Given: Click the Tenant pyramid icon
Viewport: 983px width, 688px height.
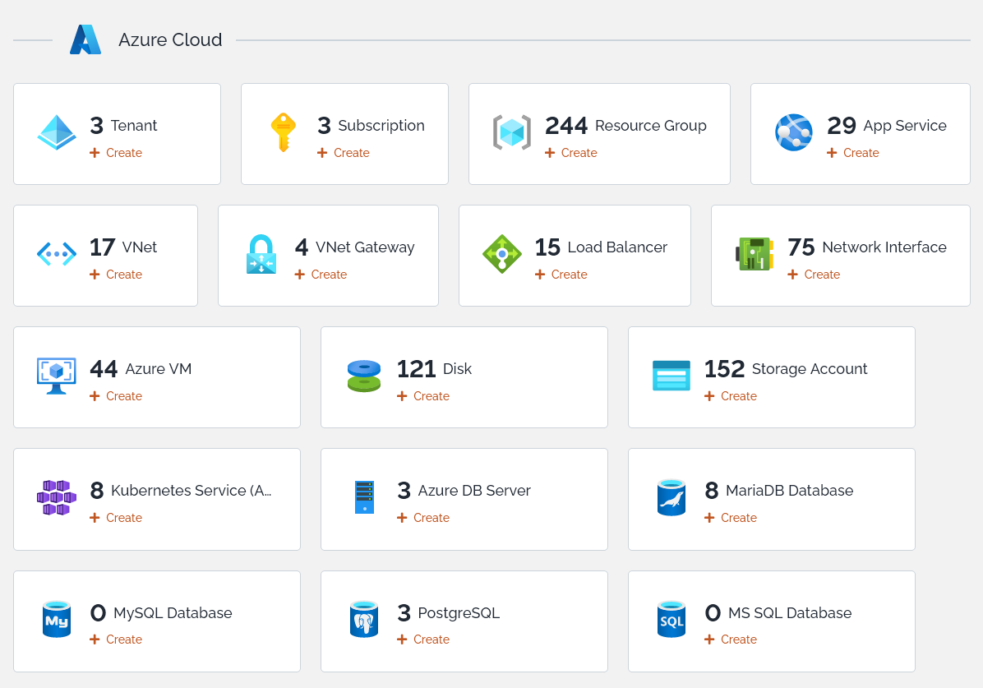Looking at the screenshot, I should (57, 132).
